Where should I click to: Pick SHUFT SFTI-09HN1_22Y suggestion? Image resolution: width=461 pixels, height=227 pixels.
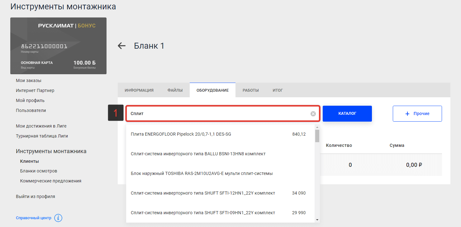point(220,213)
